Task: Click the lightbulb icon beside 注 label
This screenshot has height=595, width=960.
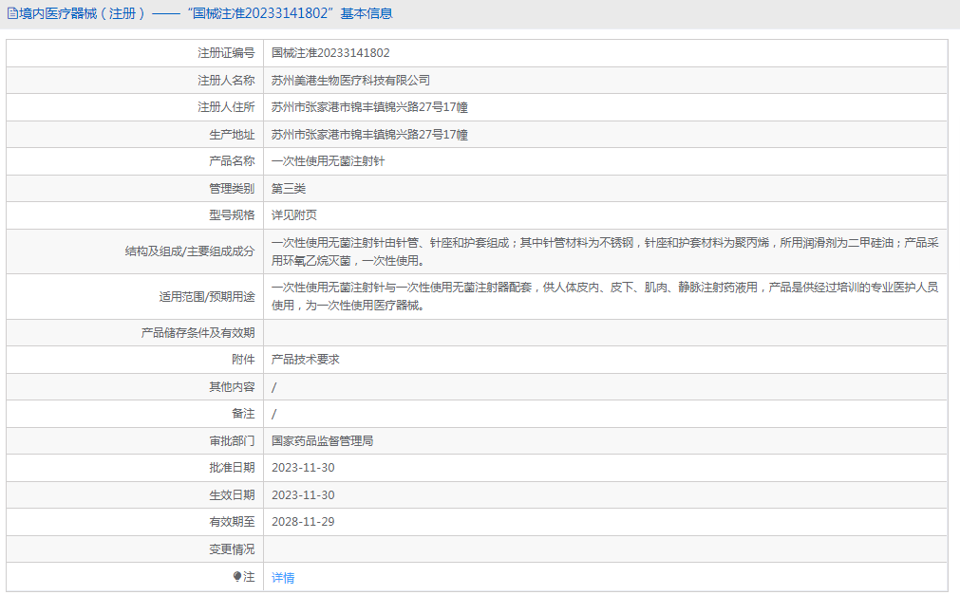Action: click(x=237, y=577)
